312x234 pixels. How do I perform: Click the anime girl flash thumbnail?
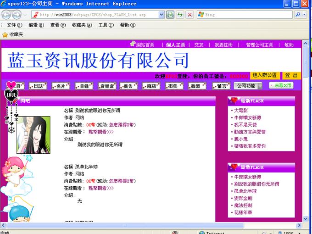point(33,135)
